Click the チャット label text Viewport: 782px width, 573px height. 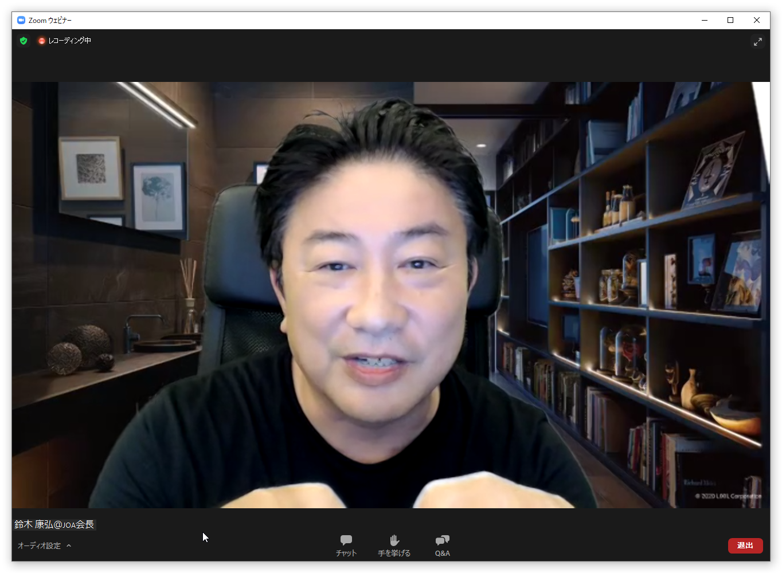[x=346, y=554]
